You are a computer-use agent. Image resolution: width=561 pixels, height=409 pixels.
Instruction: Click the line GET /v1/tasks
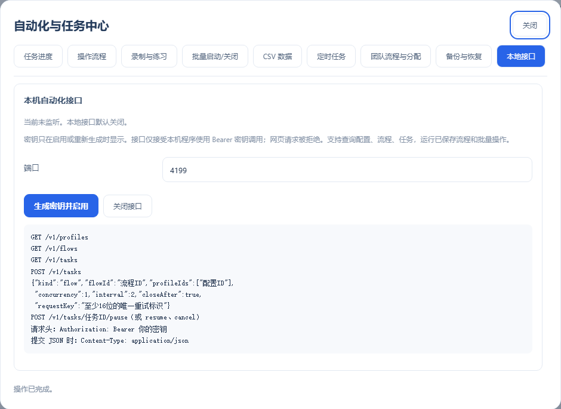(54, 260)
